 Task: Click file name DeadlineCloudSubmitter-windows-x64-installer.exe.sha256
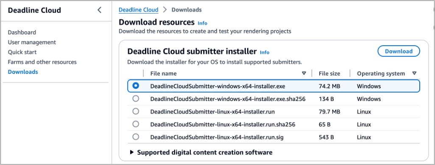(x=228, y=99)
